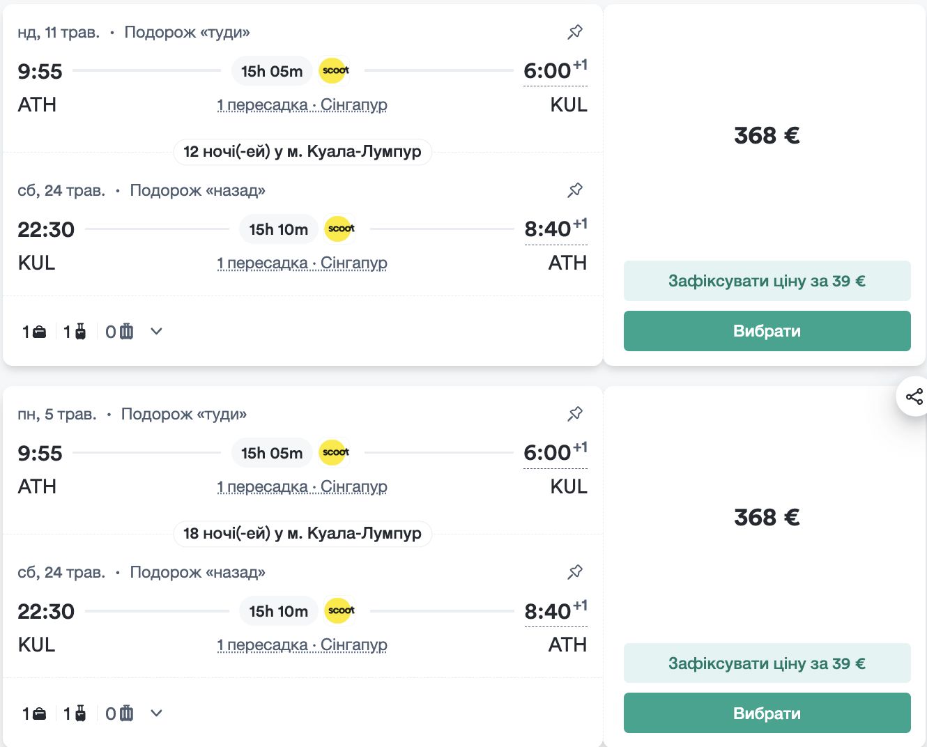Pin the outbound 5 May flight
The image size is (927, 747).
click(x=575, y=414)
